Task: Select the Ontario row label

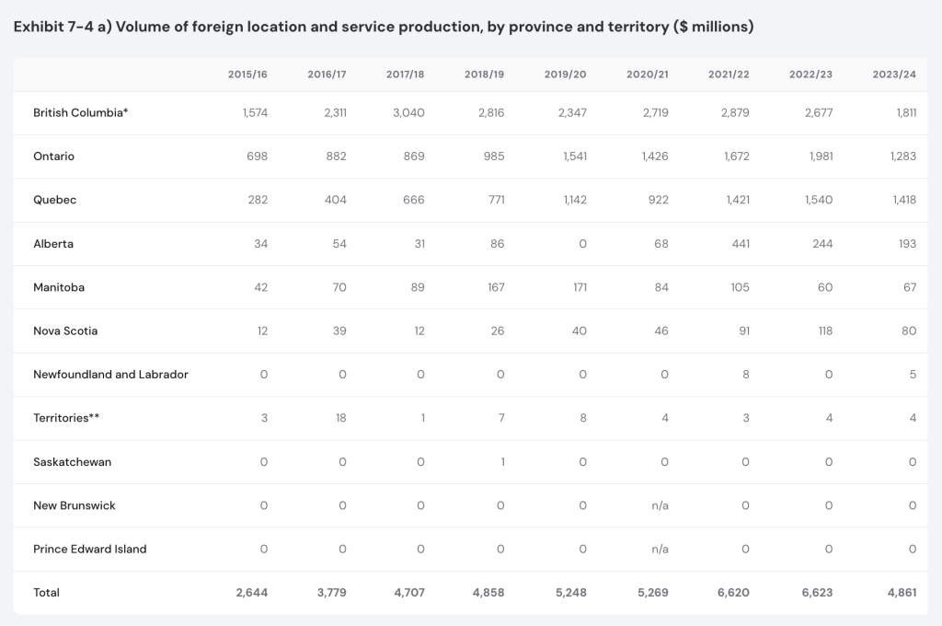Action: click(x=53, y=156)
